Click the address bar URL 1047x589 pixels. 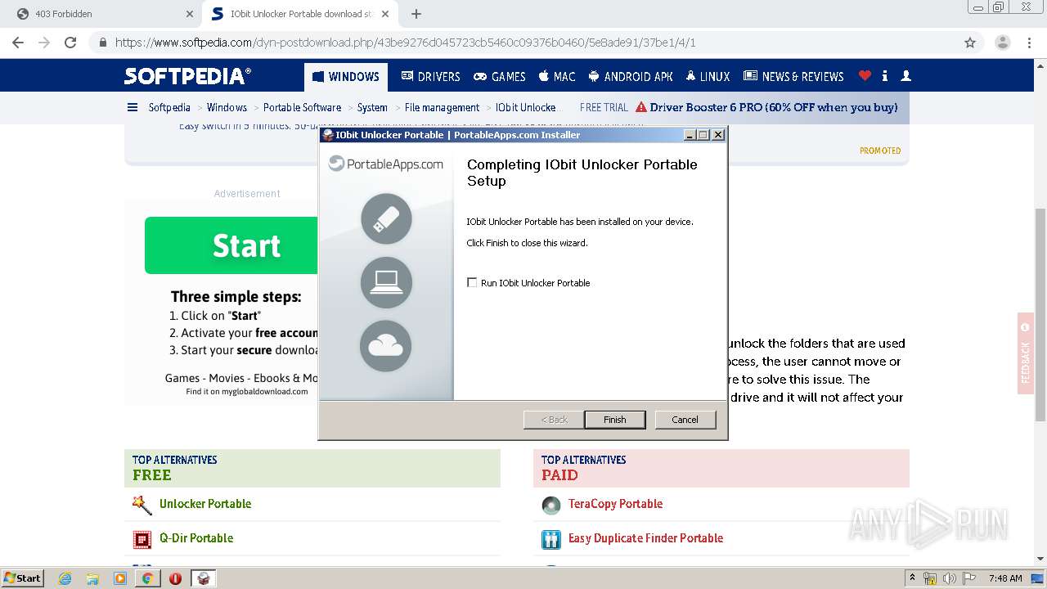[405, 43]
